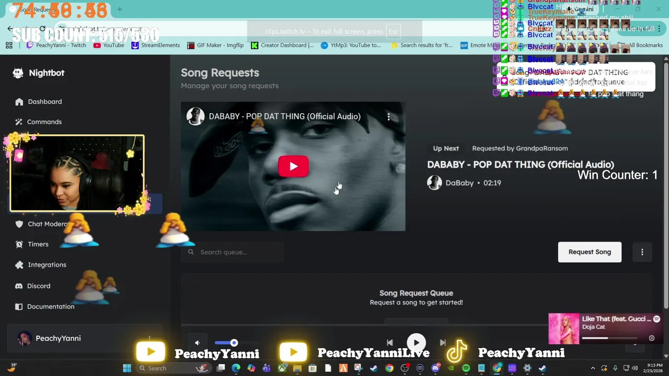Click the Discord logo icon in sidebar
This screenshot has height=376, width=669.
[x=19, y=286]
